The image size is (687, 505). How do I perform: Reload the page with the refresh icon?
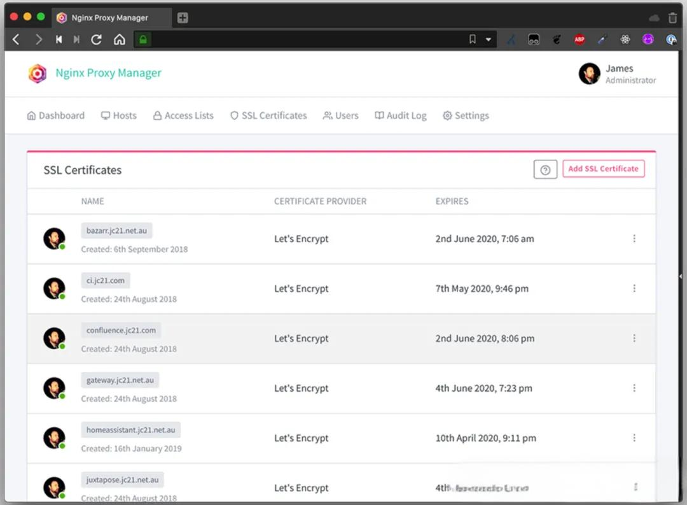tap(97, 39)
